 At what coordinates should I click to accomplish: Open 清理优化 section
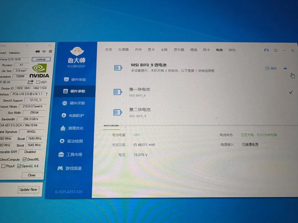pos(72,128)
